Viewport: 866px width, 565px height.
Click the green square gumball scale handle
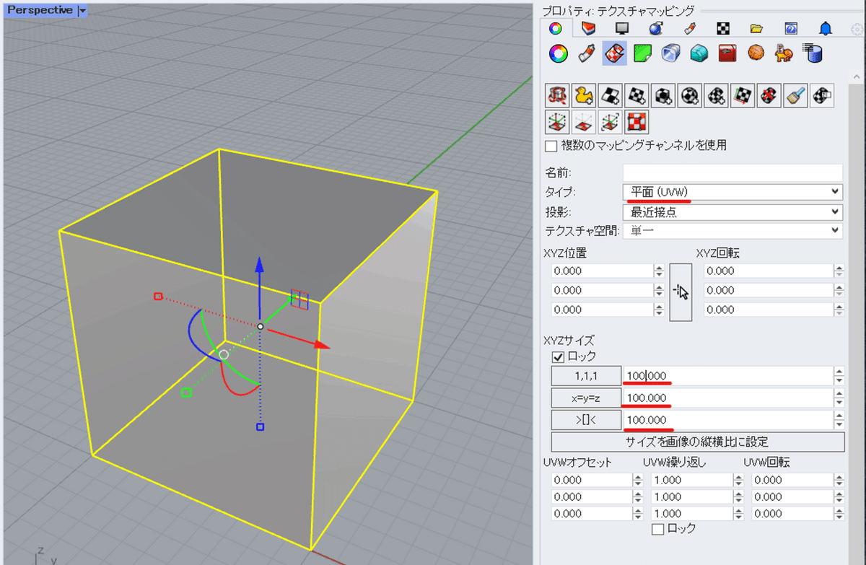pyautogui.click(x=186, y=393)
